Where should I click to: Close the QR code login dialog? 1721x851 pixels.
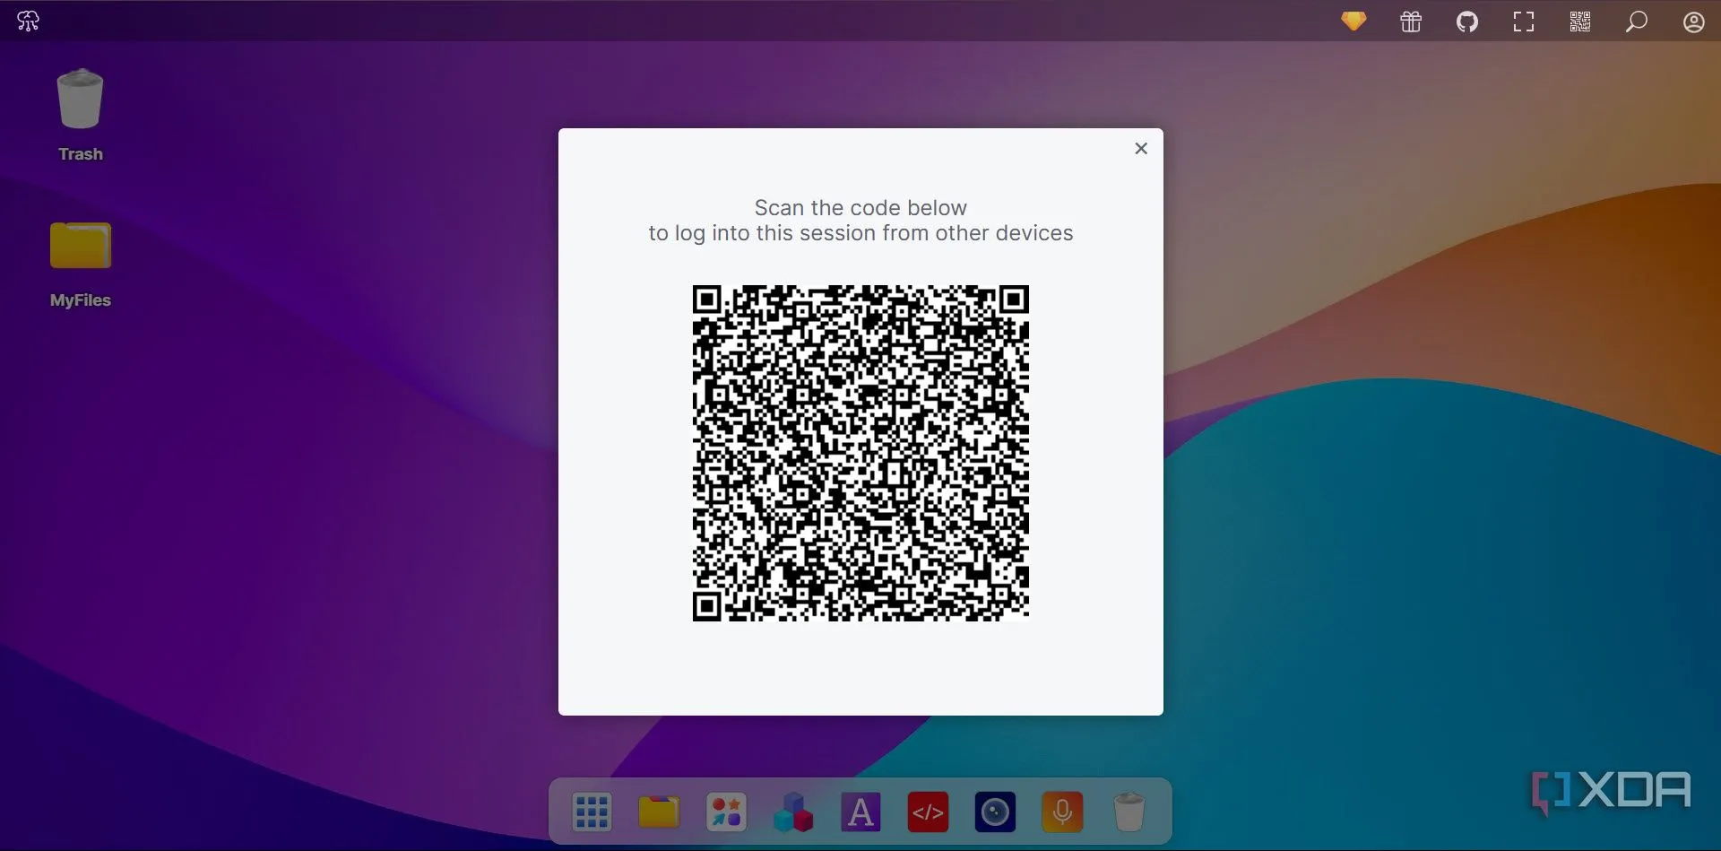(1141, 148)
